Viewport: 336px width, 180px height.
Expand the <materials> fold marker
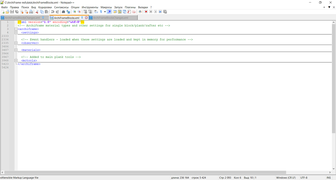16,50
